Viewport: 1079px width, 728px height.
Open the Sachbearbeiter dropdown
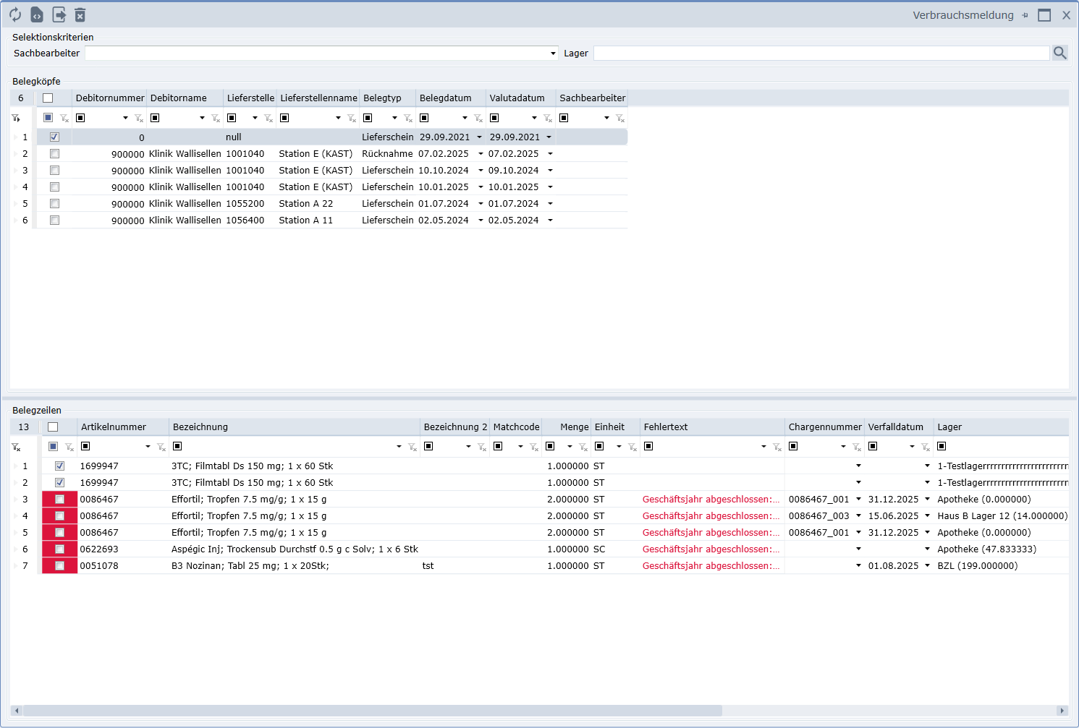point(553,53)
